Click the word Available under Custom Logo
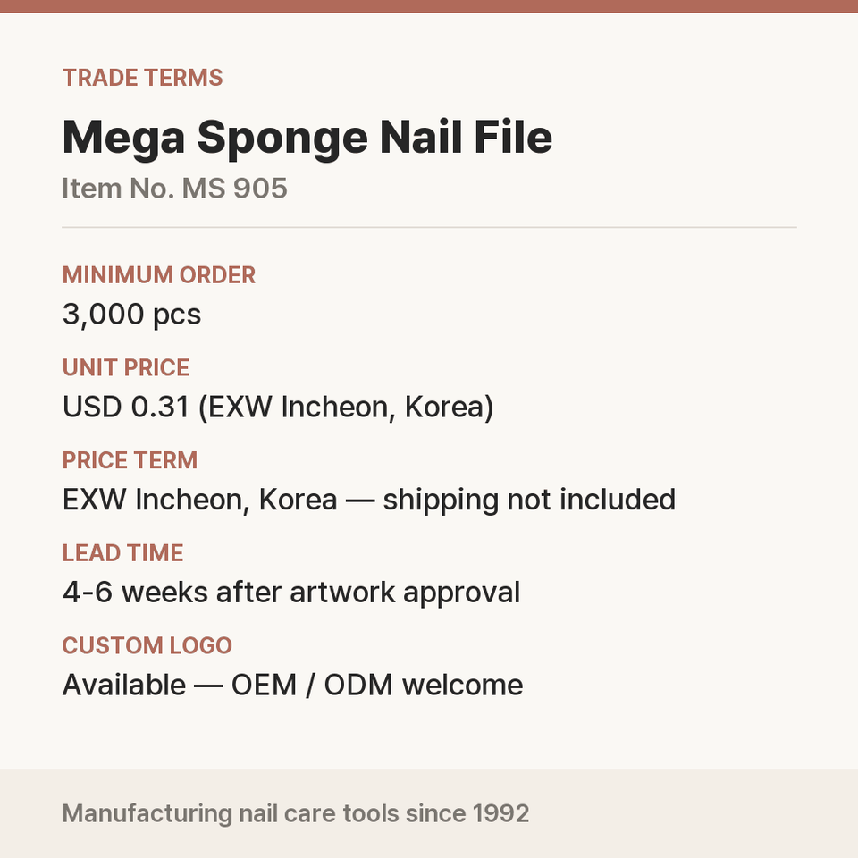This screenshot has height=858, width=858. coord(124,686)
